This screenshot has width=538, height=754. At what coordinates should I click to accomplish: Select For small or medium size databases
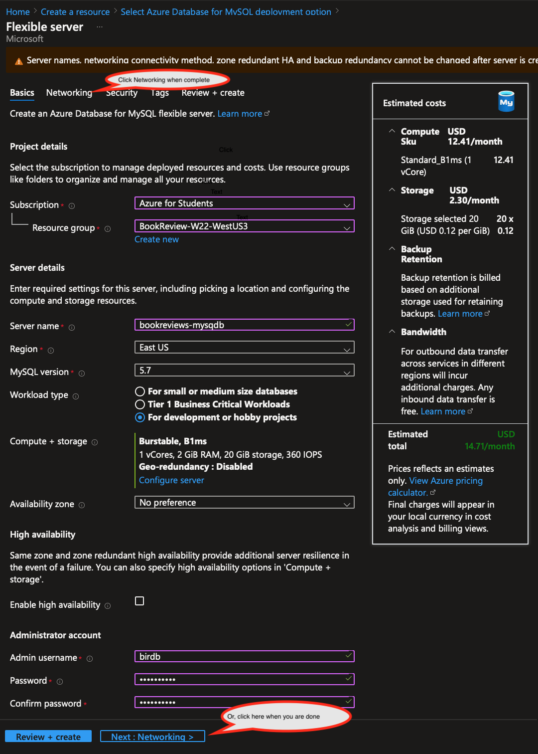click(x=140, y=391)
